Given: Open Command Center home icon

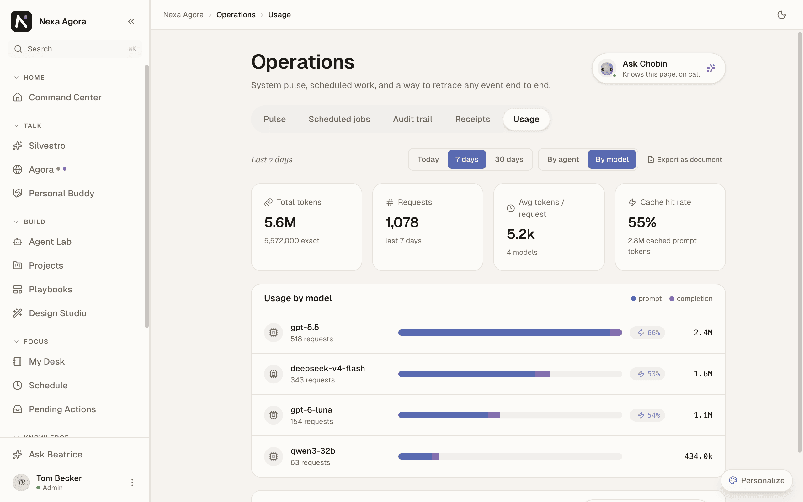Looking at the screenshot, I should [18, 97].
